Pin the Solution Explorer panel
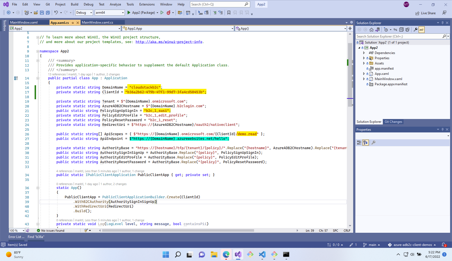The image size is (452, 261). point(442,23)
